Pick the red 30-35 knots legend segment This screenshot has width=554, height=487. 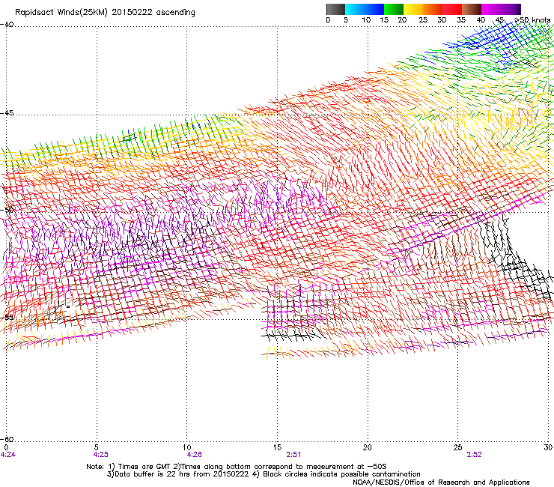tap(452, 9)
